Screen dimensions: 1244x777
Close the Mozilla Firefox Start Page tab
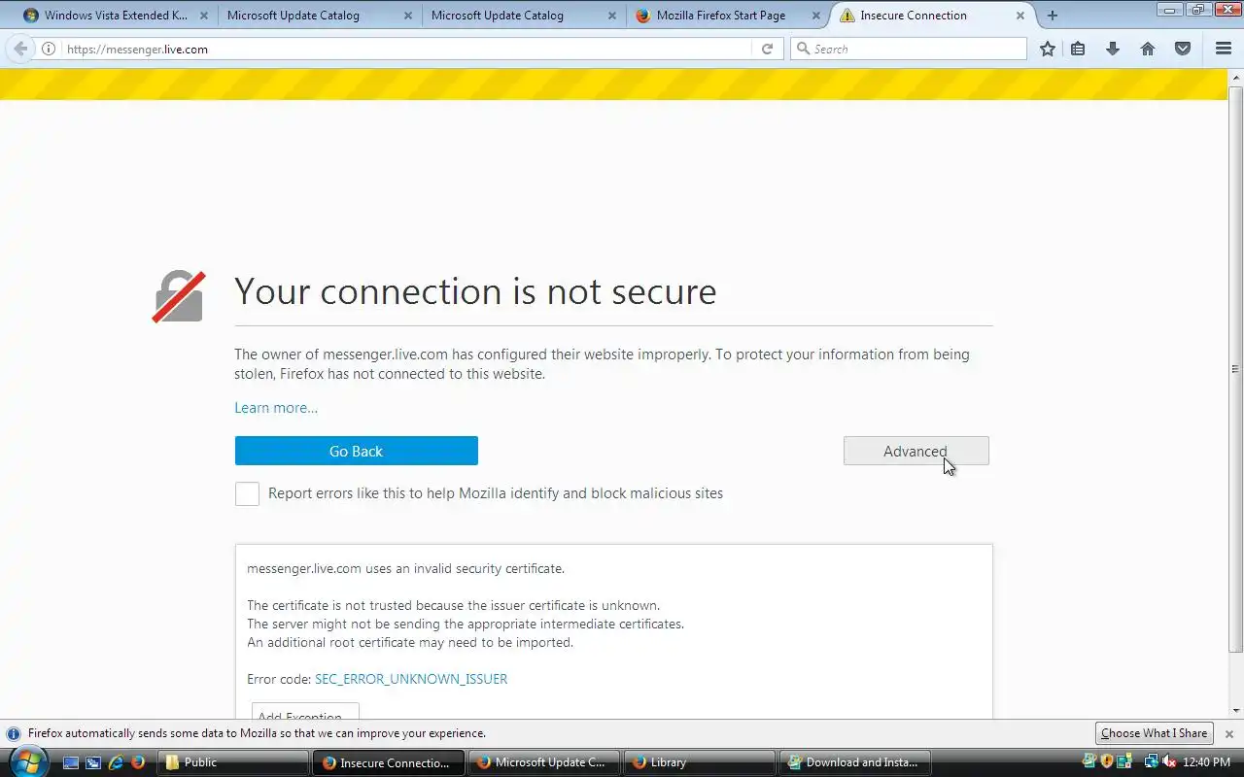click(816, 16)
